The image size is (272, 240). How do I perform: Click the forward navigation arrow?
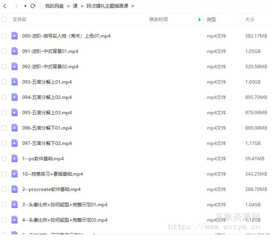tap(16, 6)
